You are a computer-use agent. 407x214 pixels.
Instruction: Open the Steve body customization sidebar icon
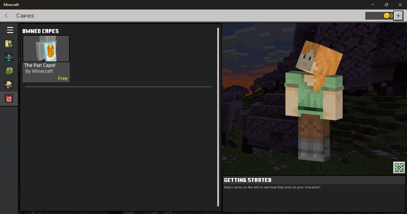pyautogui.click(x=9, y=57)
